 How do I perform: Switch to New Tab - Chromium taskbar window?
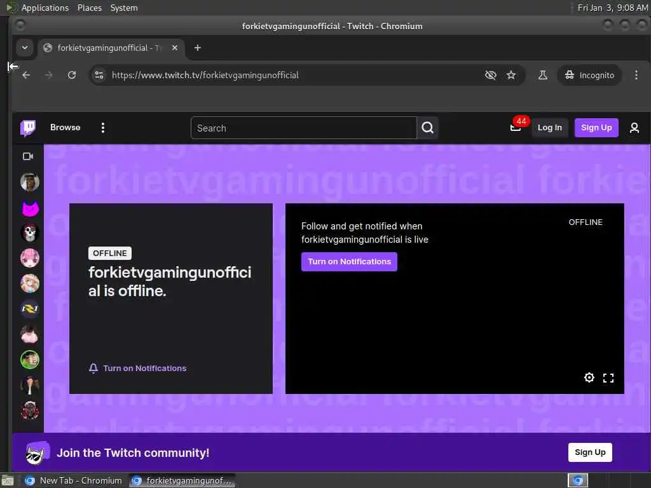74,480
